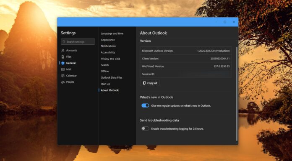Open Search settings page
The image size is (292, 161).
tap(104, 65)
